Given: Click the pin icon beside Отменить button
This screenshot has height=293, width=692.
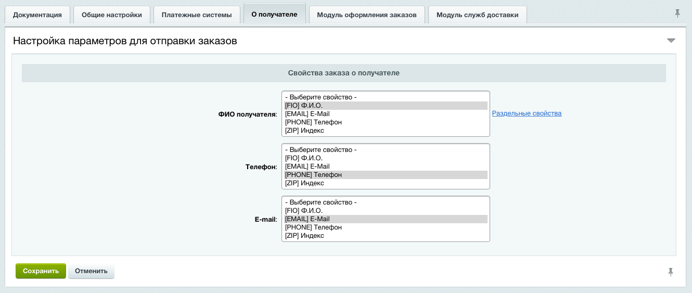Looking at the screenshot, I should [671, 272].
